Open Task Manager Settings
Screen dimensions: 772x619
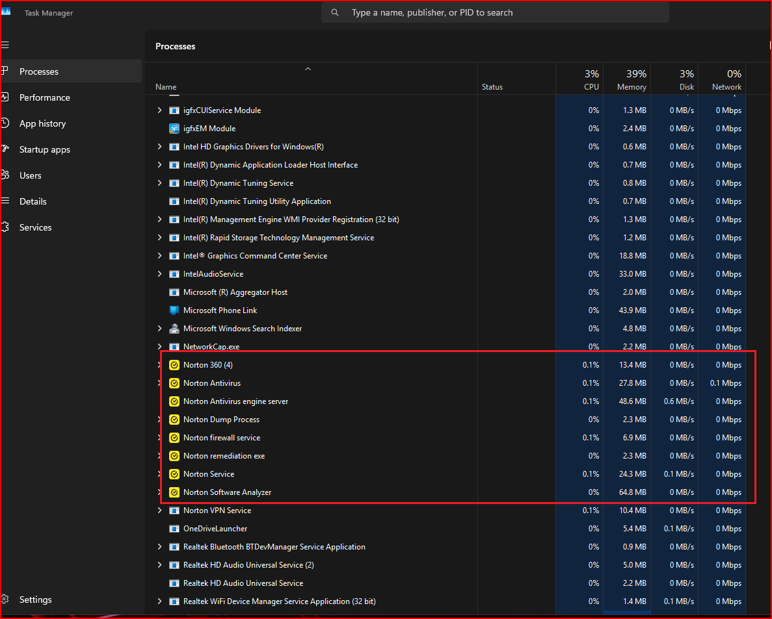(x=72, y=600)
